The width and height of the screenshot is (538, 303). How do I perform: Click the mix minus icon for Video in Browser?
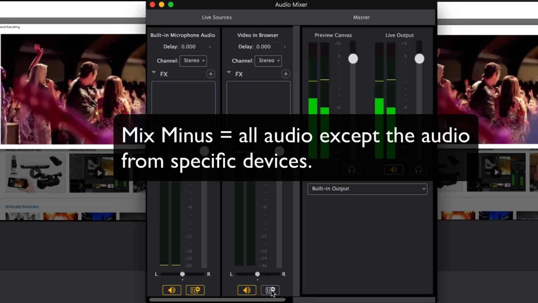[x=270, y=290]
